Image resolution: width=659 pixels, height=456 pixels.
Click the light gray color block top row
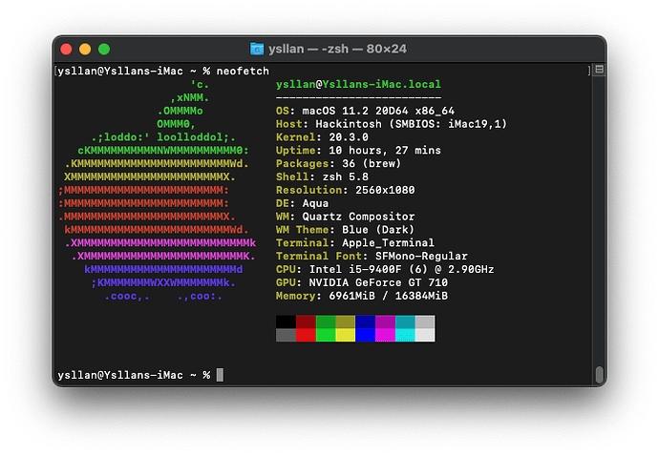click(x=425, y=322)
